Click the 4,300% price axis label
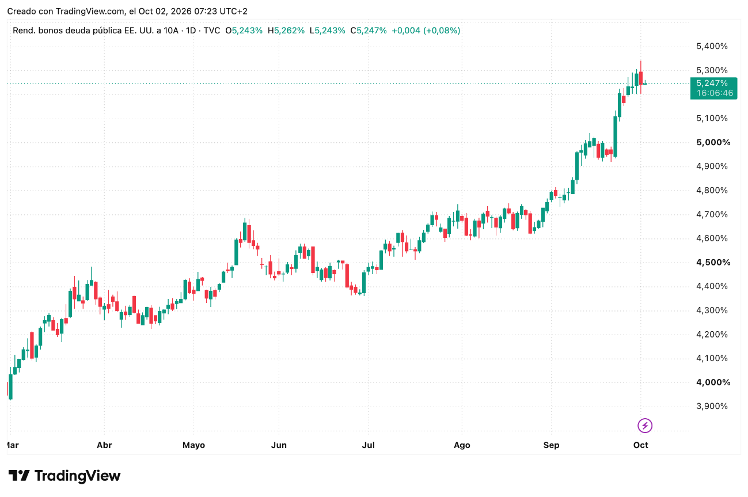This screenshot has height=497, width=748. (712, 310)
